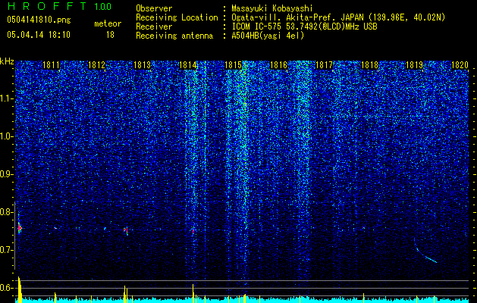
Task: Click the 1817 time marker
Action: pos(324,65)
